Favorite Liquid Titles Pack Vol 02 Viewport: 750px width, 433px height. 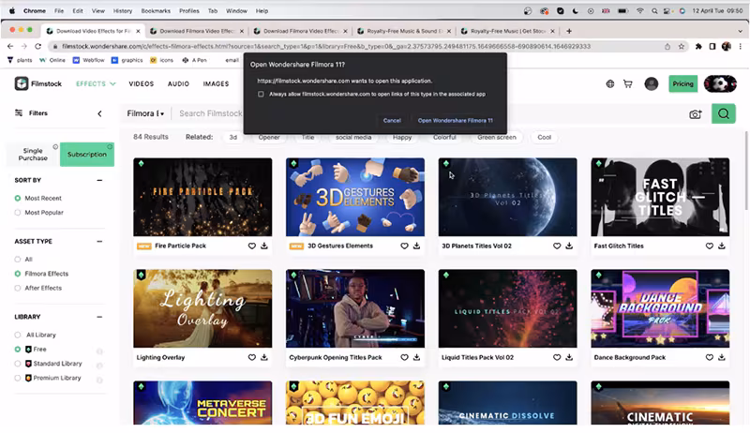557,357
